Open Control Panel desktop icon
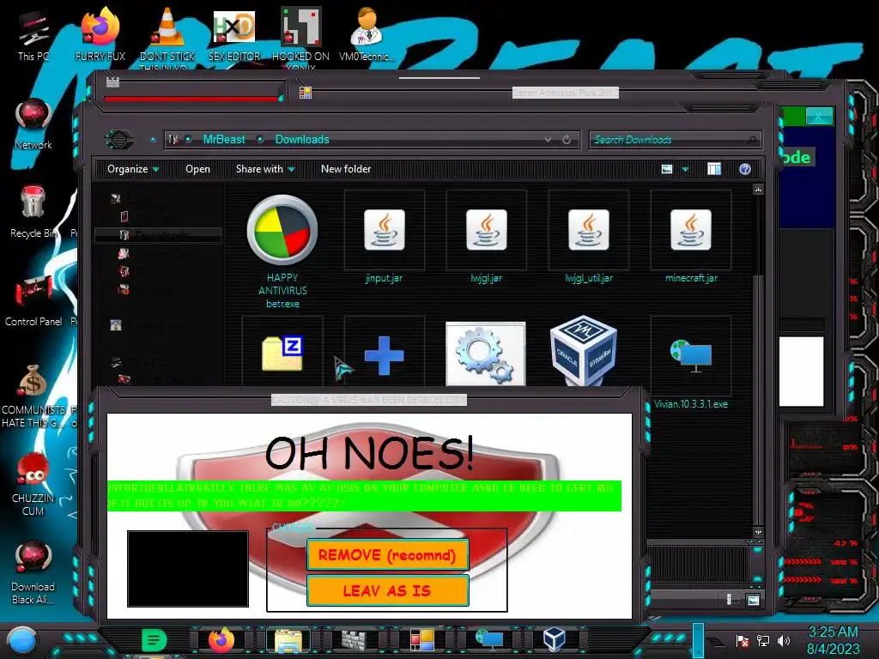The image size is (879, 659). tap(33, 300)
